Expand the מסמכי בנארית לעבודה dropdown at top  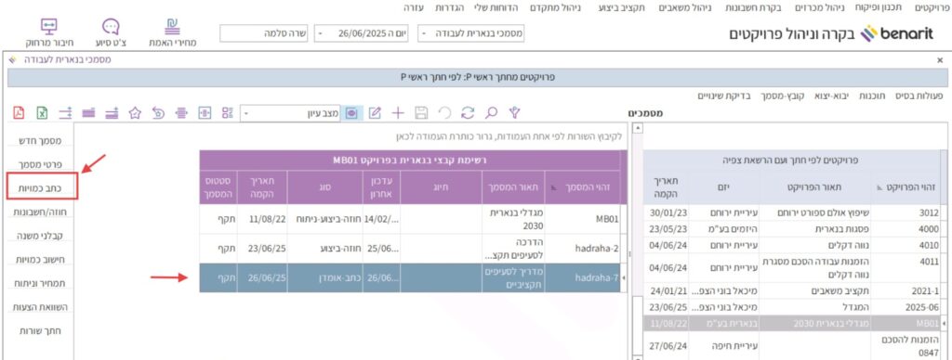pos(471,33)
